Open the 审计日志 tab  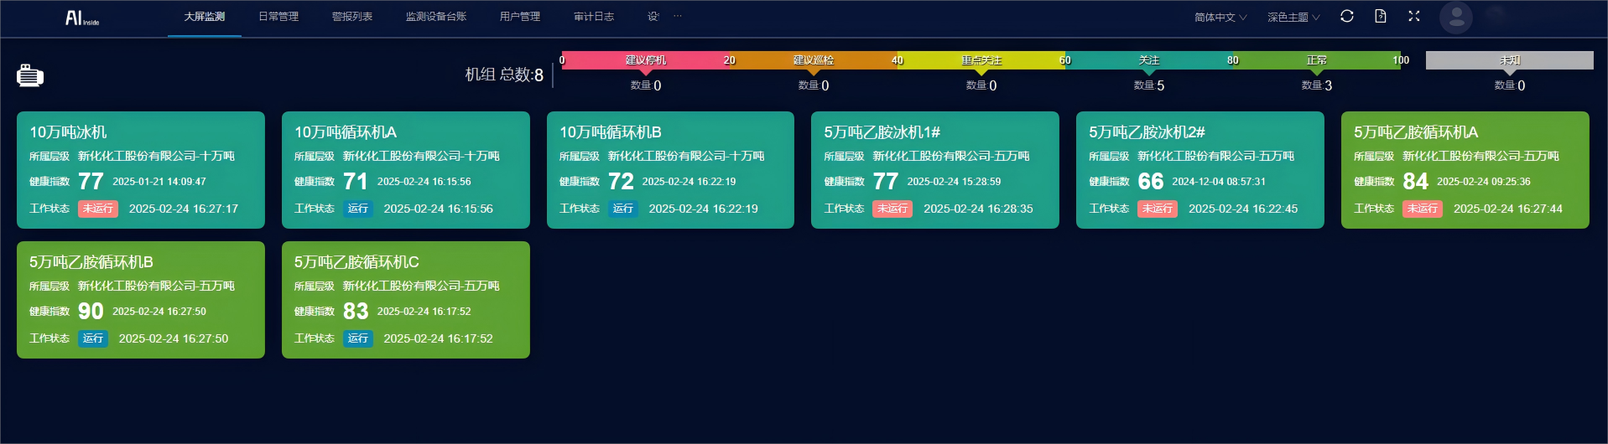pyautogui.click(x=594, y=17)
